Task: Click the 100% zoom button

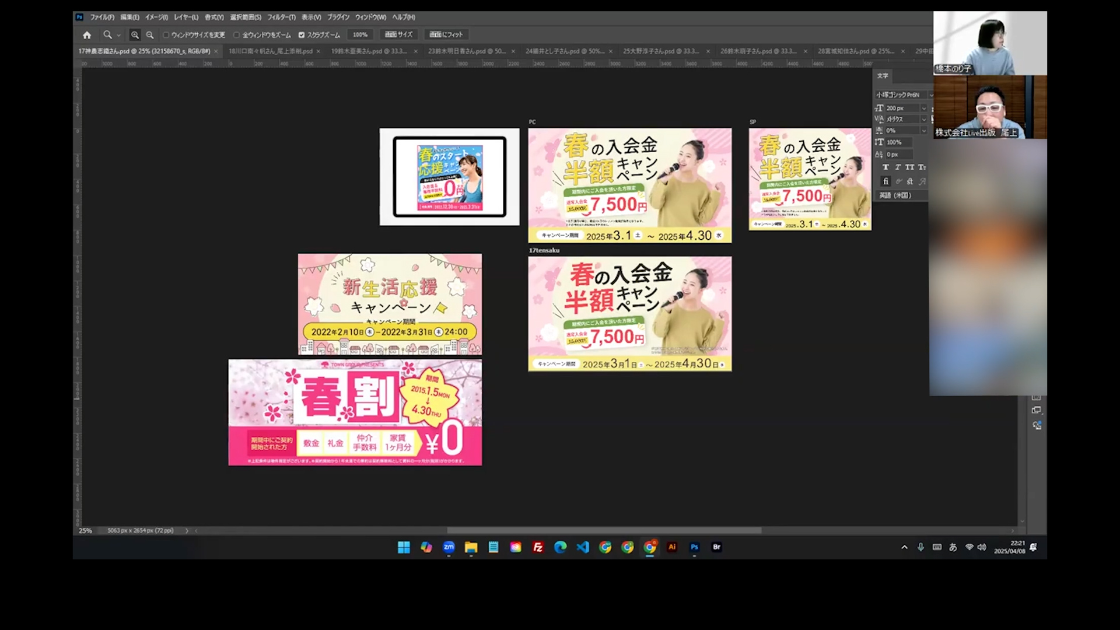Action: [x=360, y=35]
